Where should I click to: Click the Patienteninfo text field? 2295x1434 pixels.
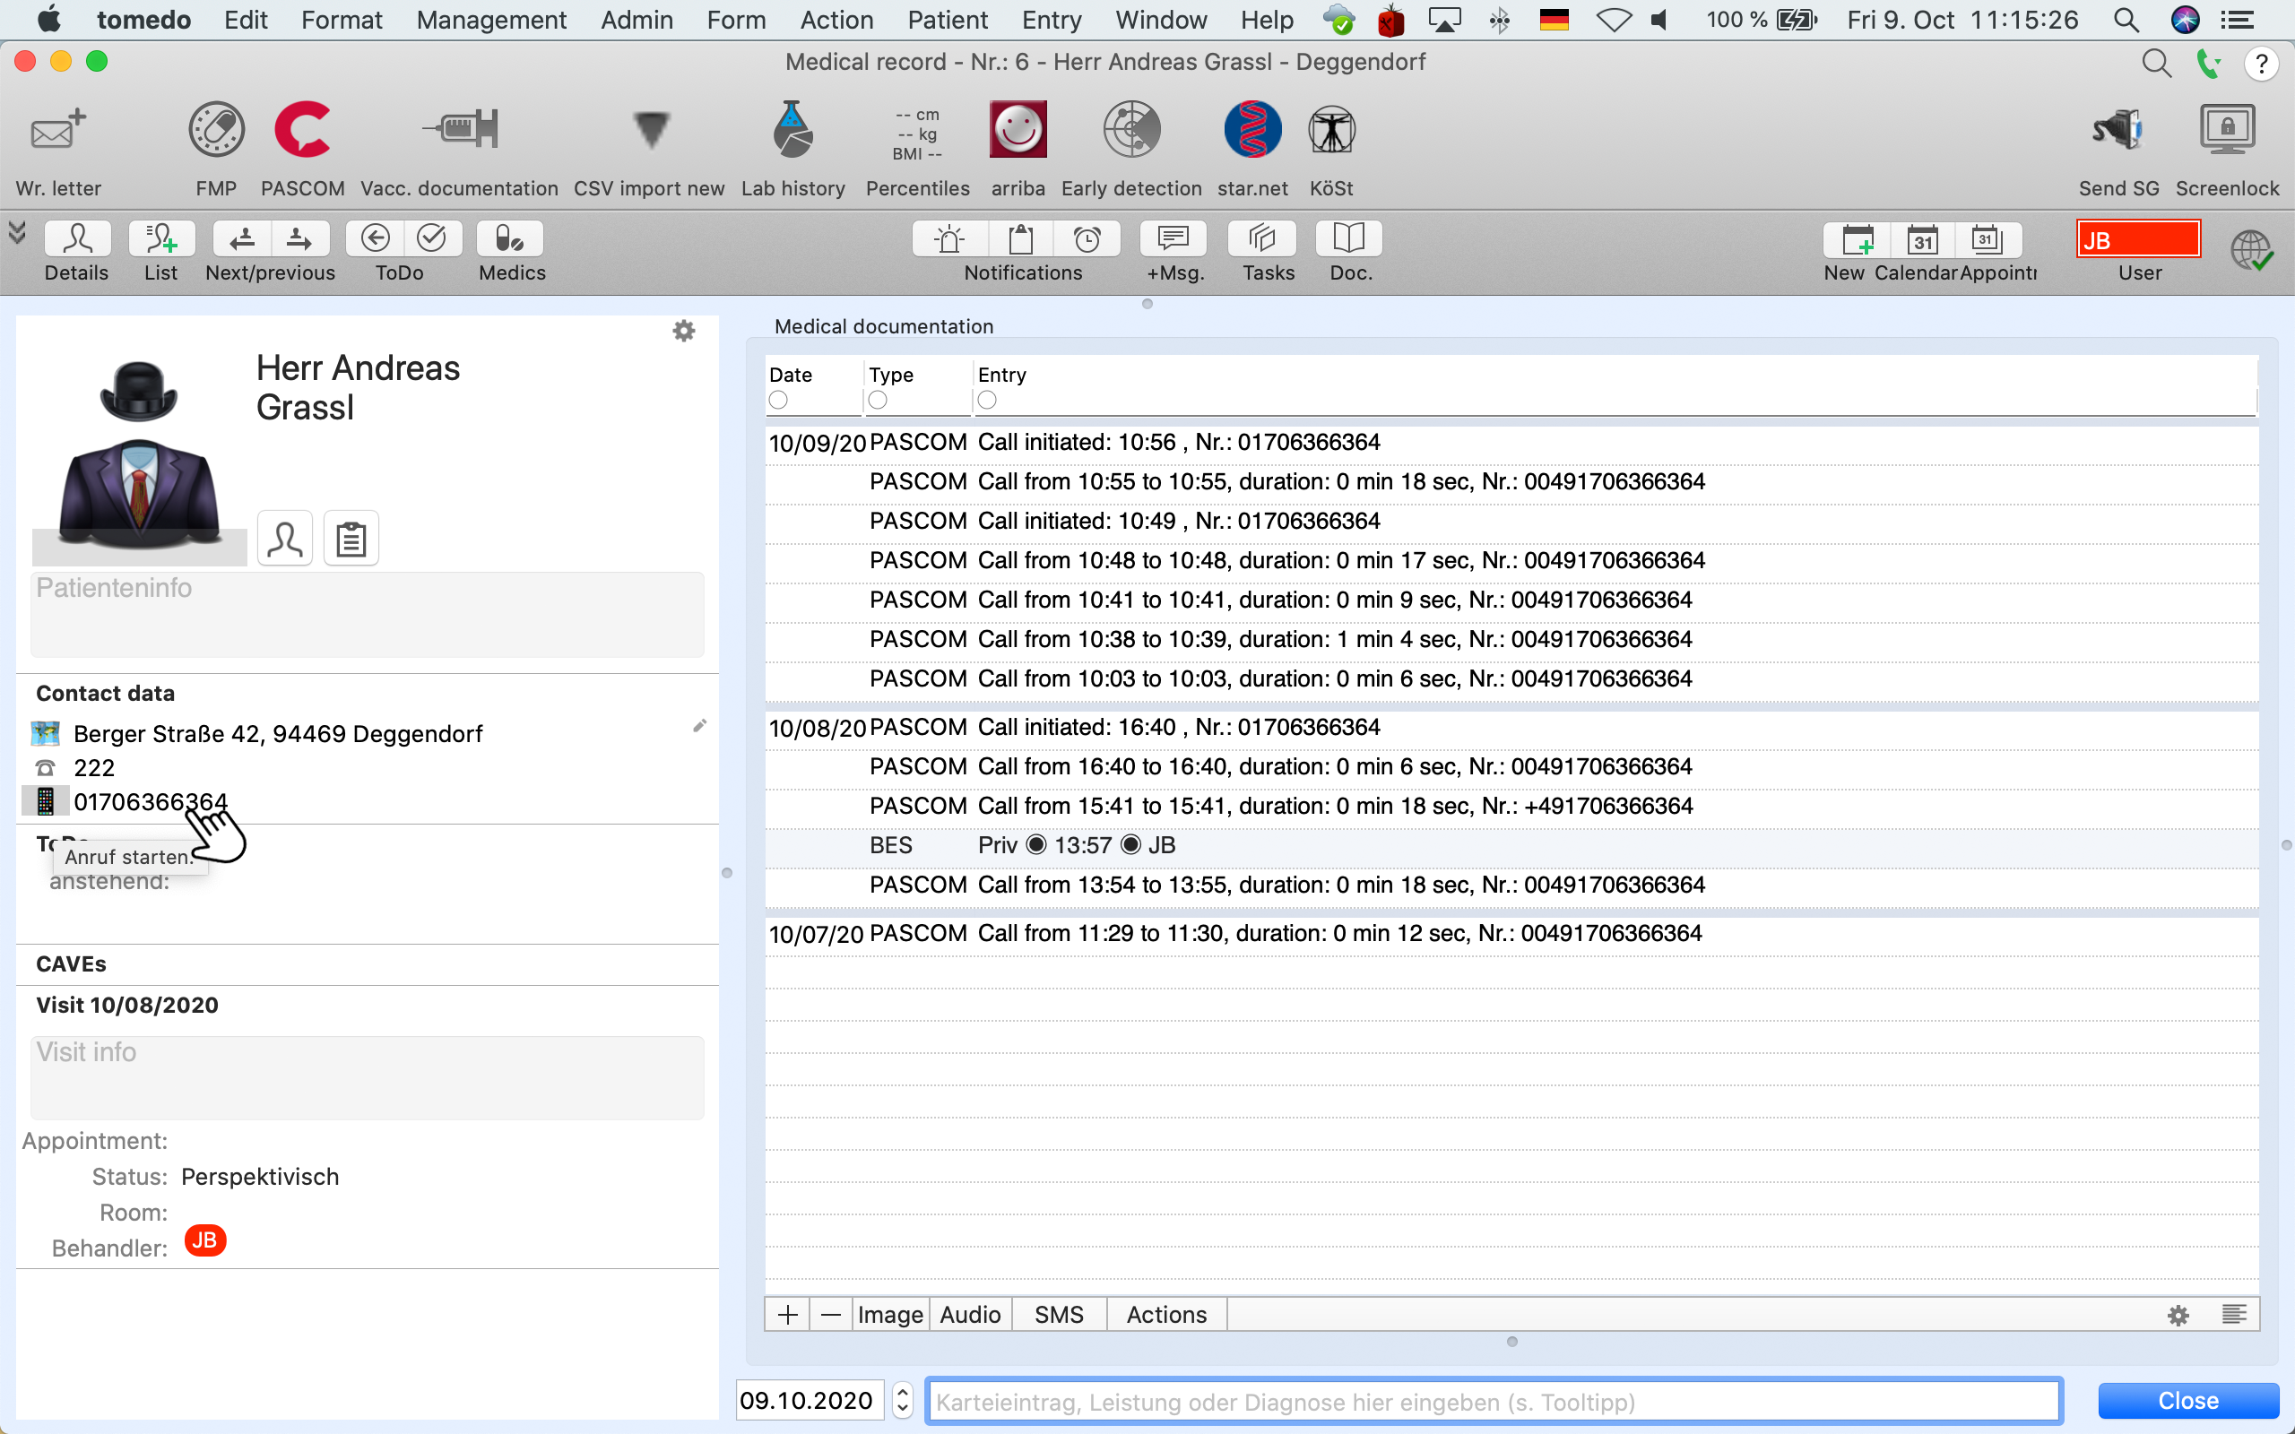pos(367,614)
